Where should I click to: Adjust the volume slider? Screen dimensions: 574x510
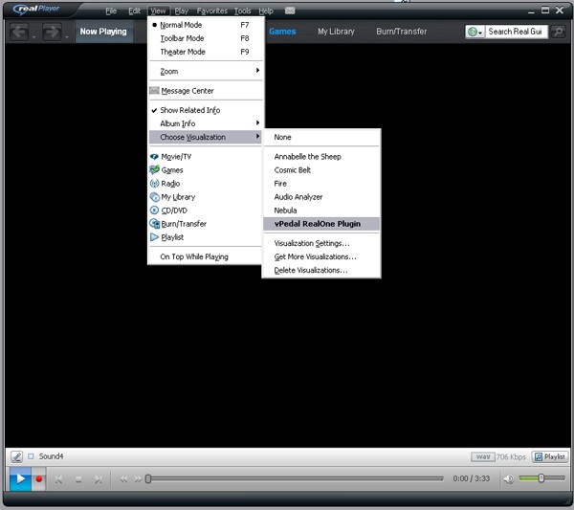(541, 478)
